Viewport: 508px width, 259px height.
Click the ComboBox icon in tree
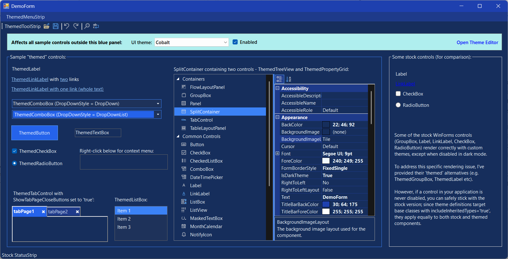click(184, 169)
